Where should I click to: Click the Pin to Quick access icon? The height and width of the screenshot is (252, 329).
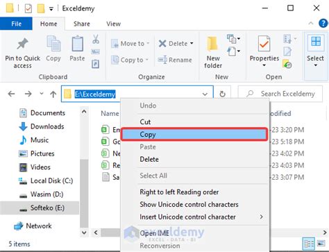click(22, 44)
